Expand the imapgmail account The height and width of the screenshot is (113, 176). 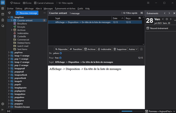pos(9,69)
